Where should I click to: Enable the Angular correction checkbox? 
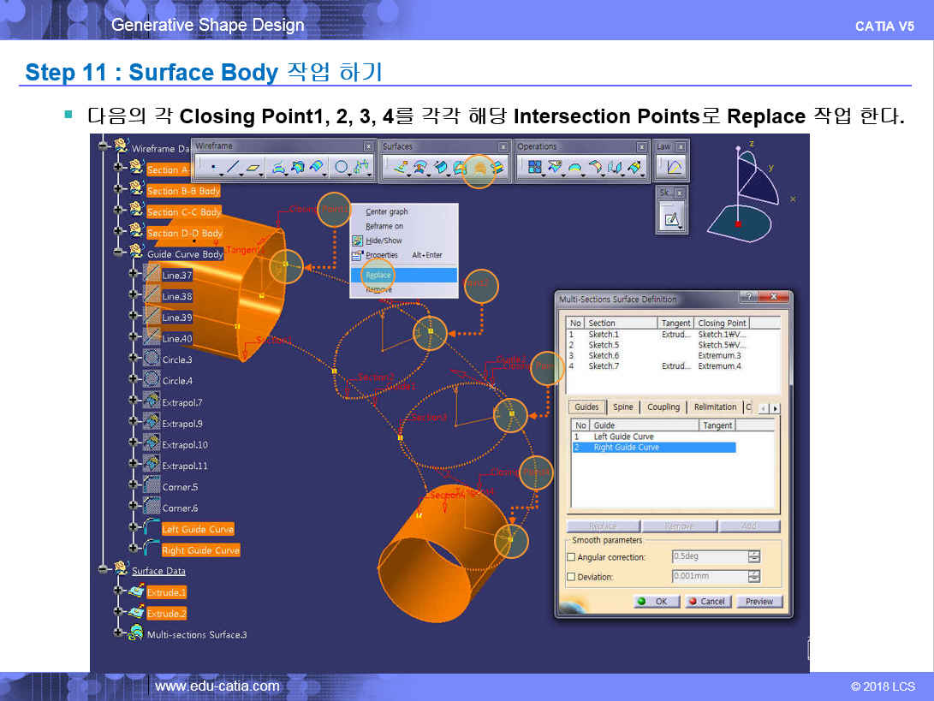coord(572,557)
